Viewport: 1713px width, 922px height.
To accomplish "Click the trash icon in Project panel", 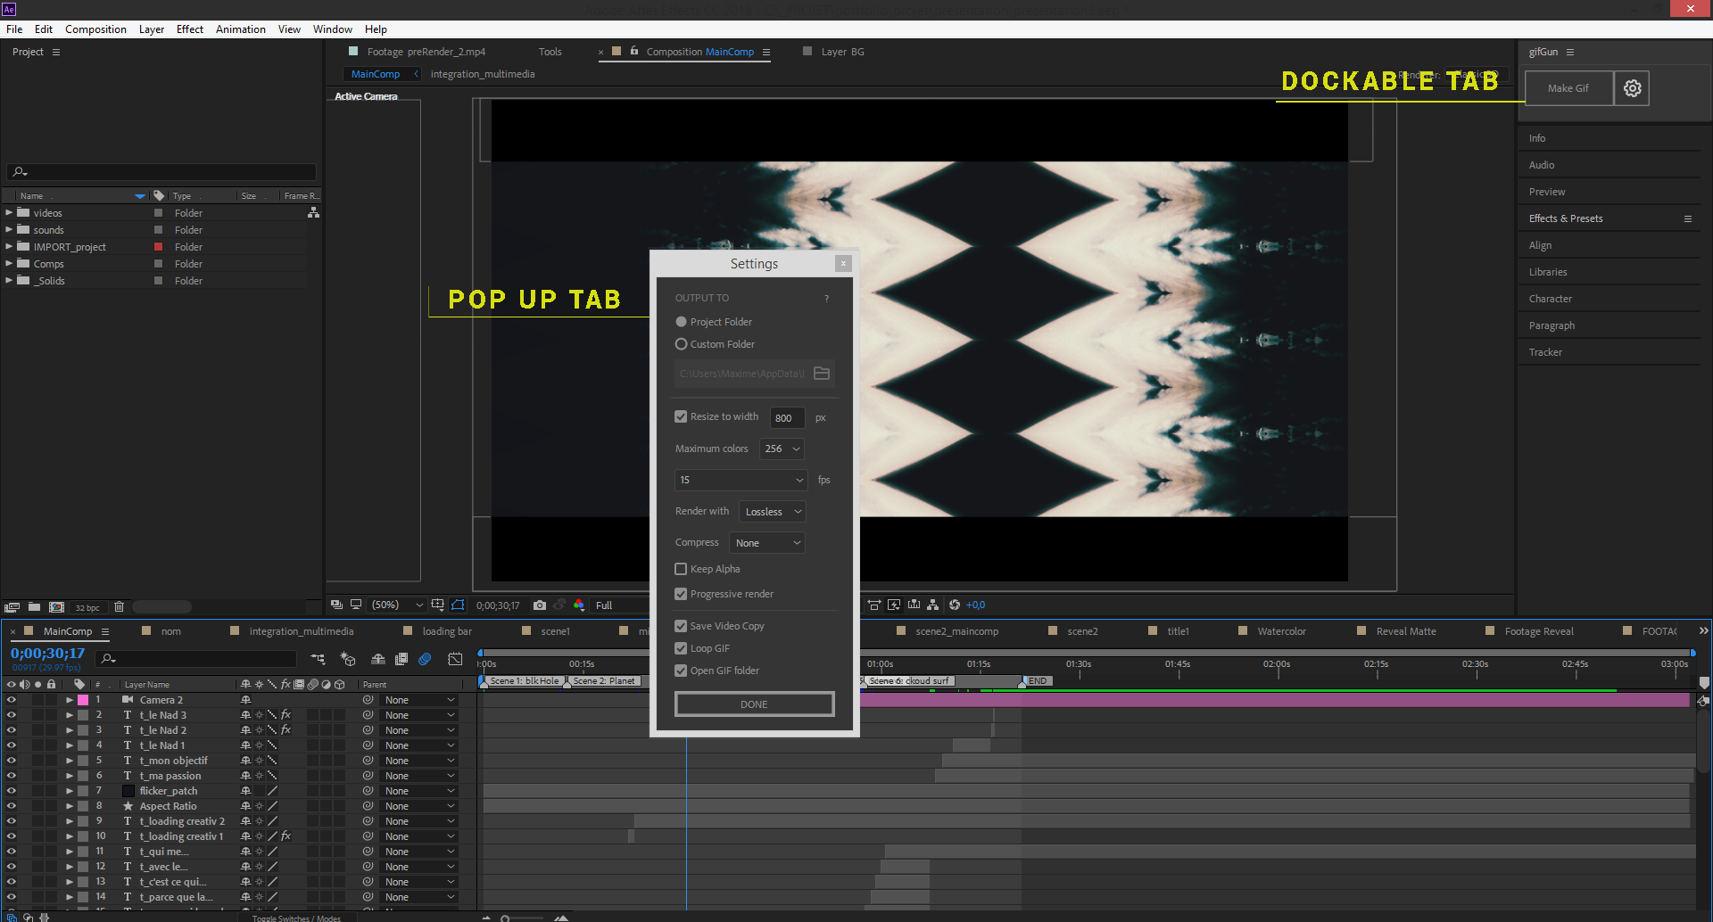I will pyautogui.click(x=119, y=607).
